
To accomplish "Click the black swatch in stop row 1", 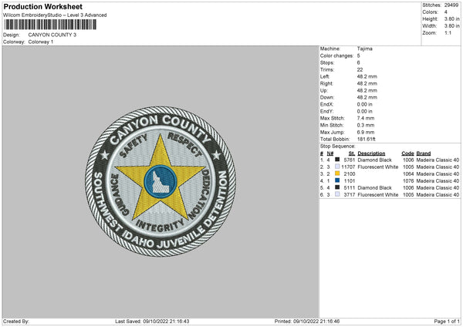I will pyautogui.click(x=337, y=160).
